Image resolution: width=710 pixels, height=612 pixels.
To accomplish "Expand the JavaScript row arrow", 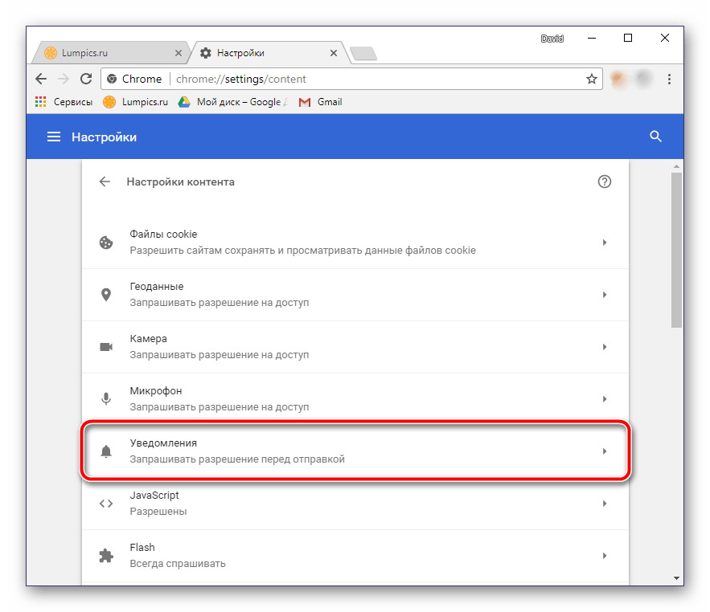I will click(605, 504).
